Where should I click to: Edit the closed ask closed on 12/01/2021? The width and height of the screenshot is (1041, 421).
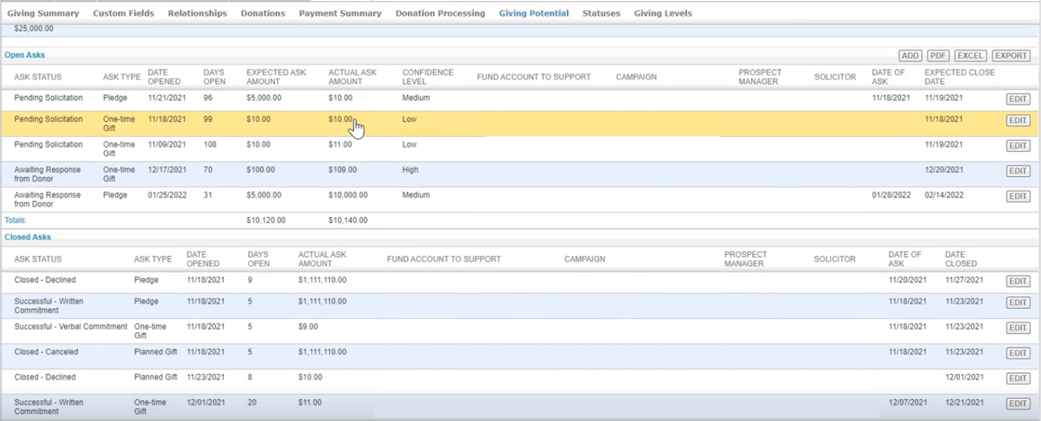tap(1018, 379)
